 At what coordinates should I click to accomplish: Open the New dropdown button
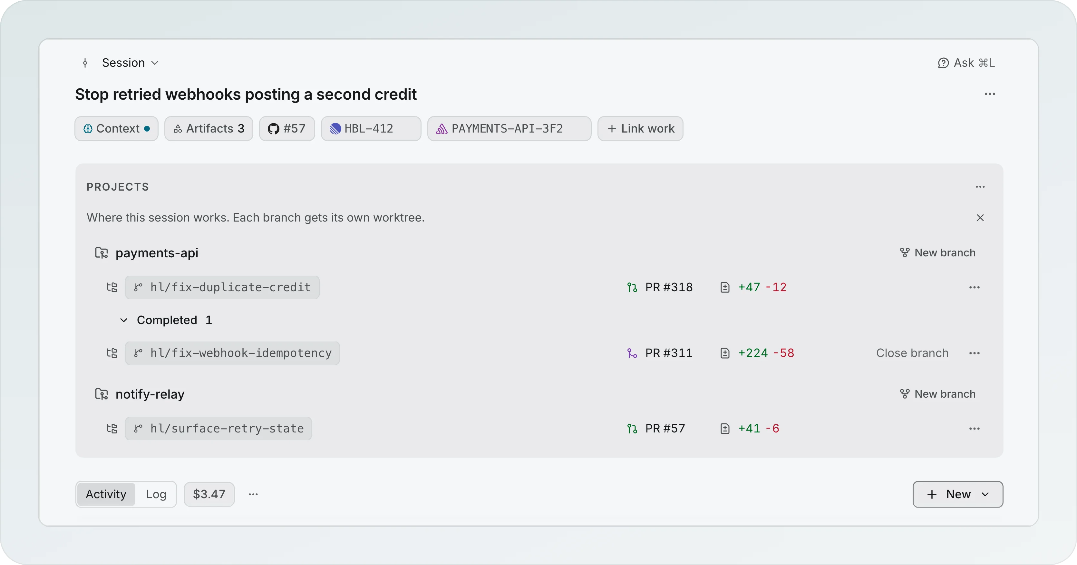958,494
